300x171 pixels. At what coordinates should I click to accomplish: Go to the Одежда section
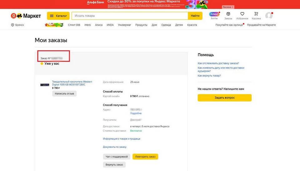pyautogui.click(x=166, y=25)
